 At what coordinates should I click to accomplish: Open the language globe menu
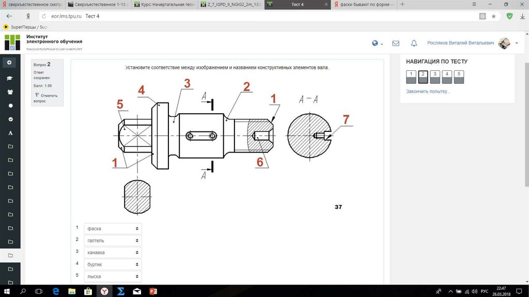tap(377, 43)
